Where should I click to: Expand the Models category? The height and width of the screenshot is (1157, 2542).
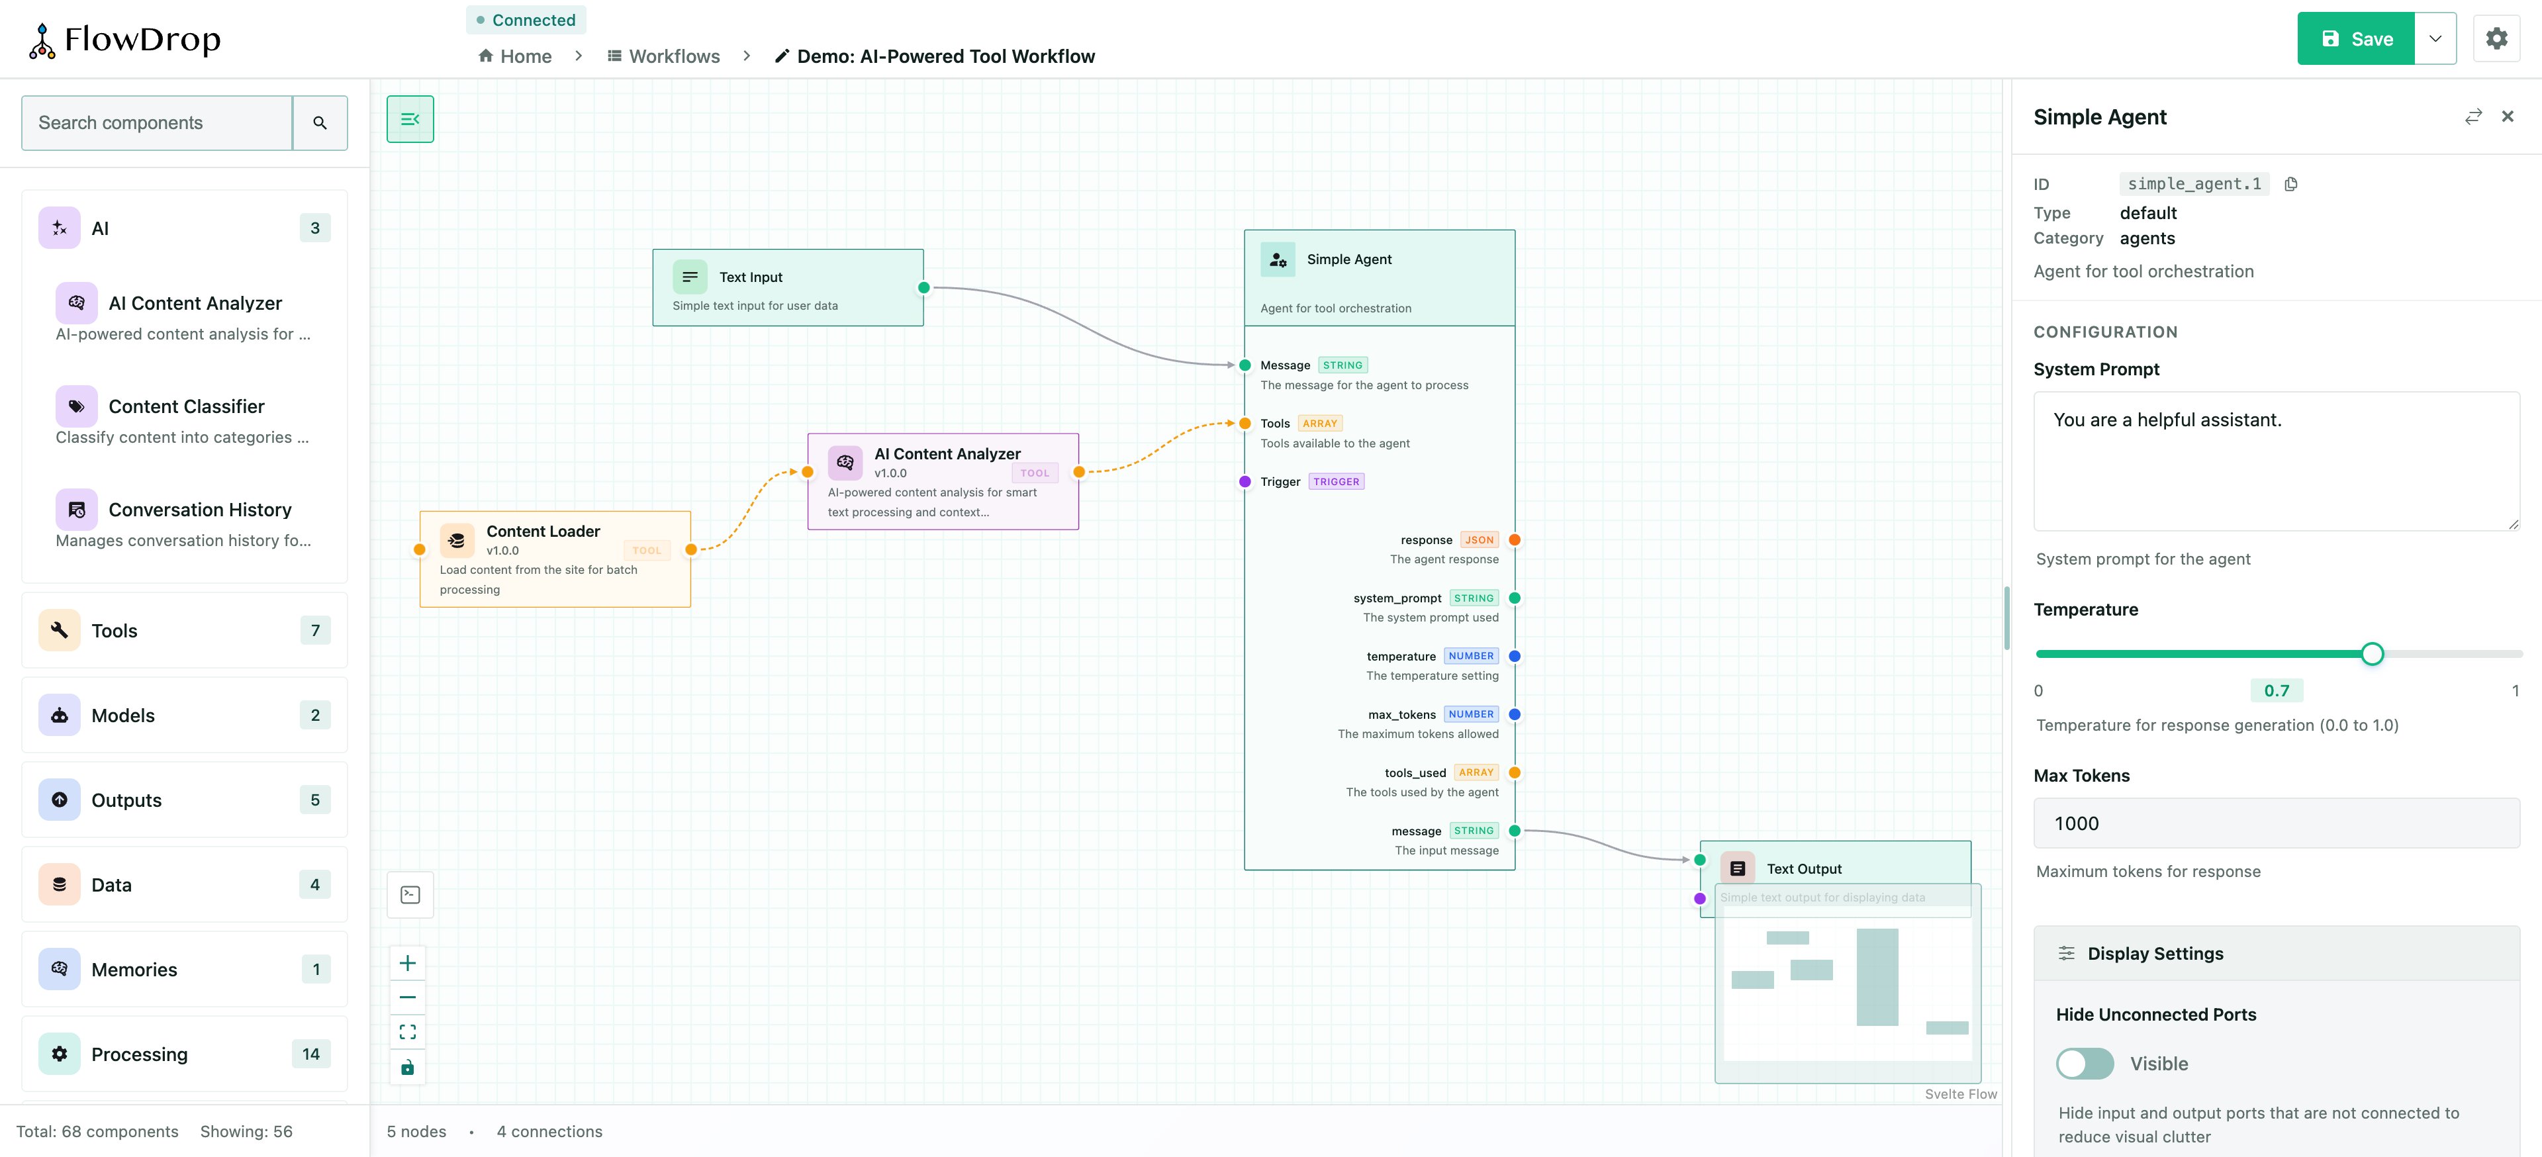185,715
